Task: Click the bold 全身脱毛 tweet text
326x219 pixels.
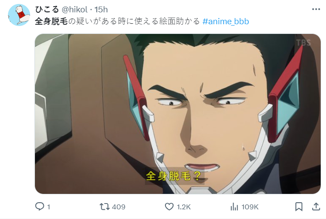Action: [51, 21]
